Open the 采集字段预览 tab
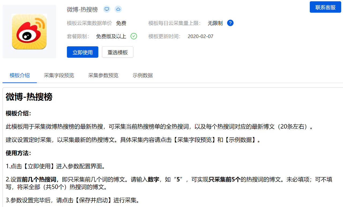 59,75
